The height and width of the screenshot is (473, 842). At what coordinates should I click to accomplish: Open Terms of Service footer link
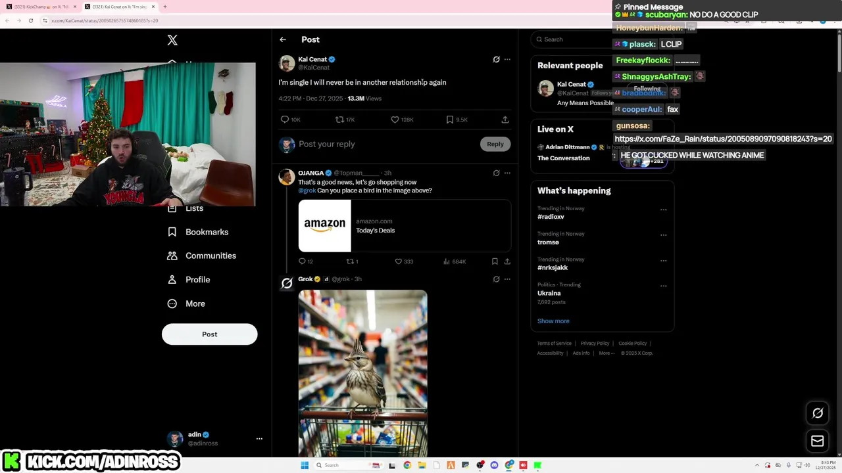tap(554, 344)
